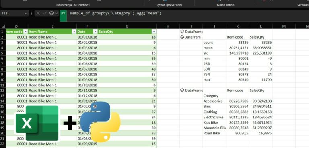
Task: Click the DataFrame card icon in cell I12
Action: coord(182,90)
